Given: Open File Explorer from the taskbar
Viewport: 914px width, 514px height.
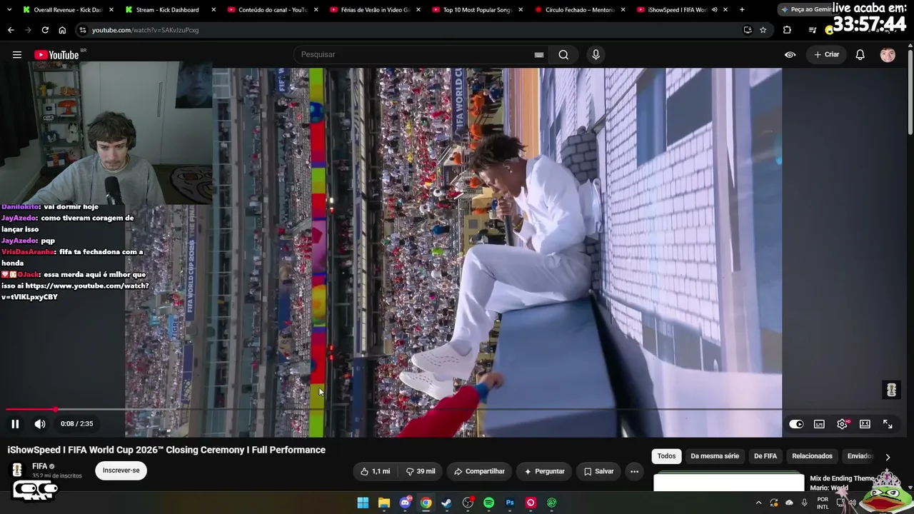Looking at the screenshot, I should 383,503.
